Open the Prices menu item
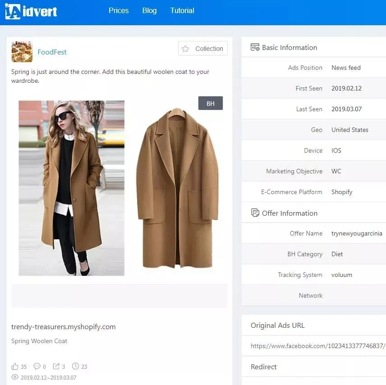This screenshot has width=386, height=385. click(x=119, y=10)
